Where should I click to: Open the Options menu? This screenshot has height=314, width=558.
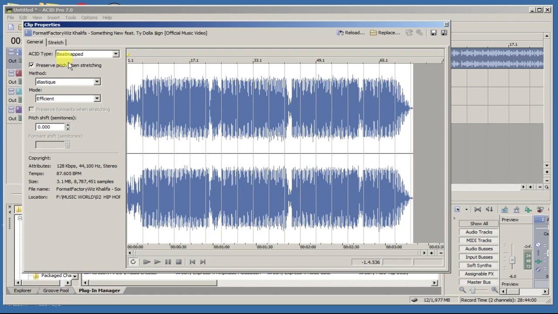(x=89, y=17)
